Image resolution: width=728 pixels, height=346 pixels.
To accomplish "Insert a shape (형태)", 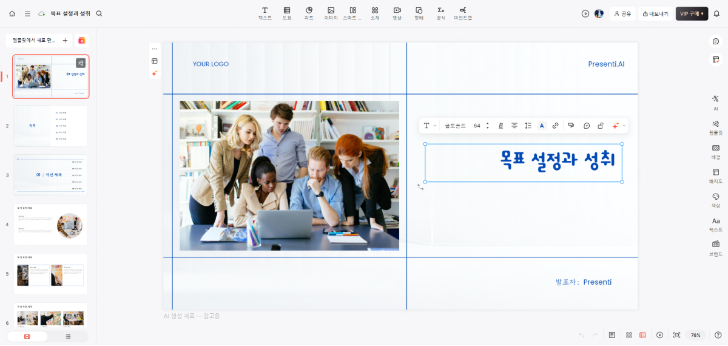I will [419, 13].
